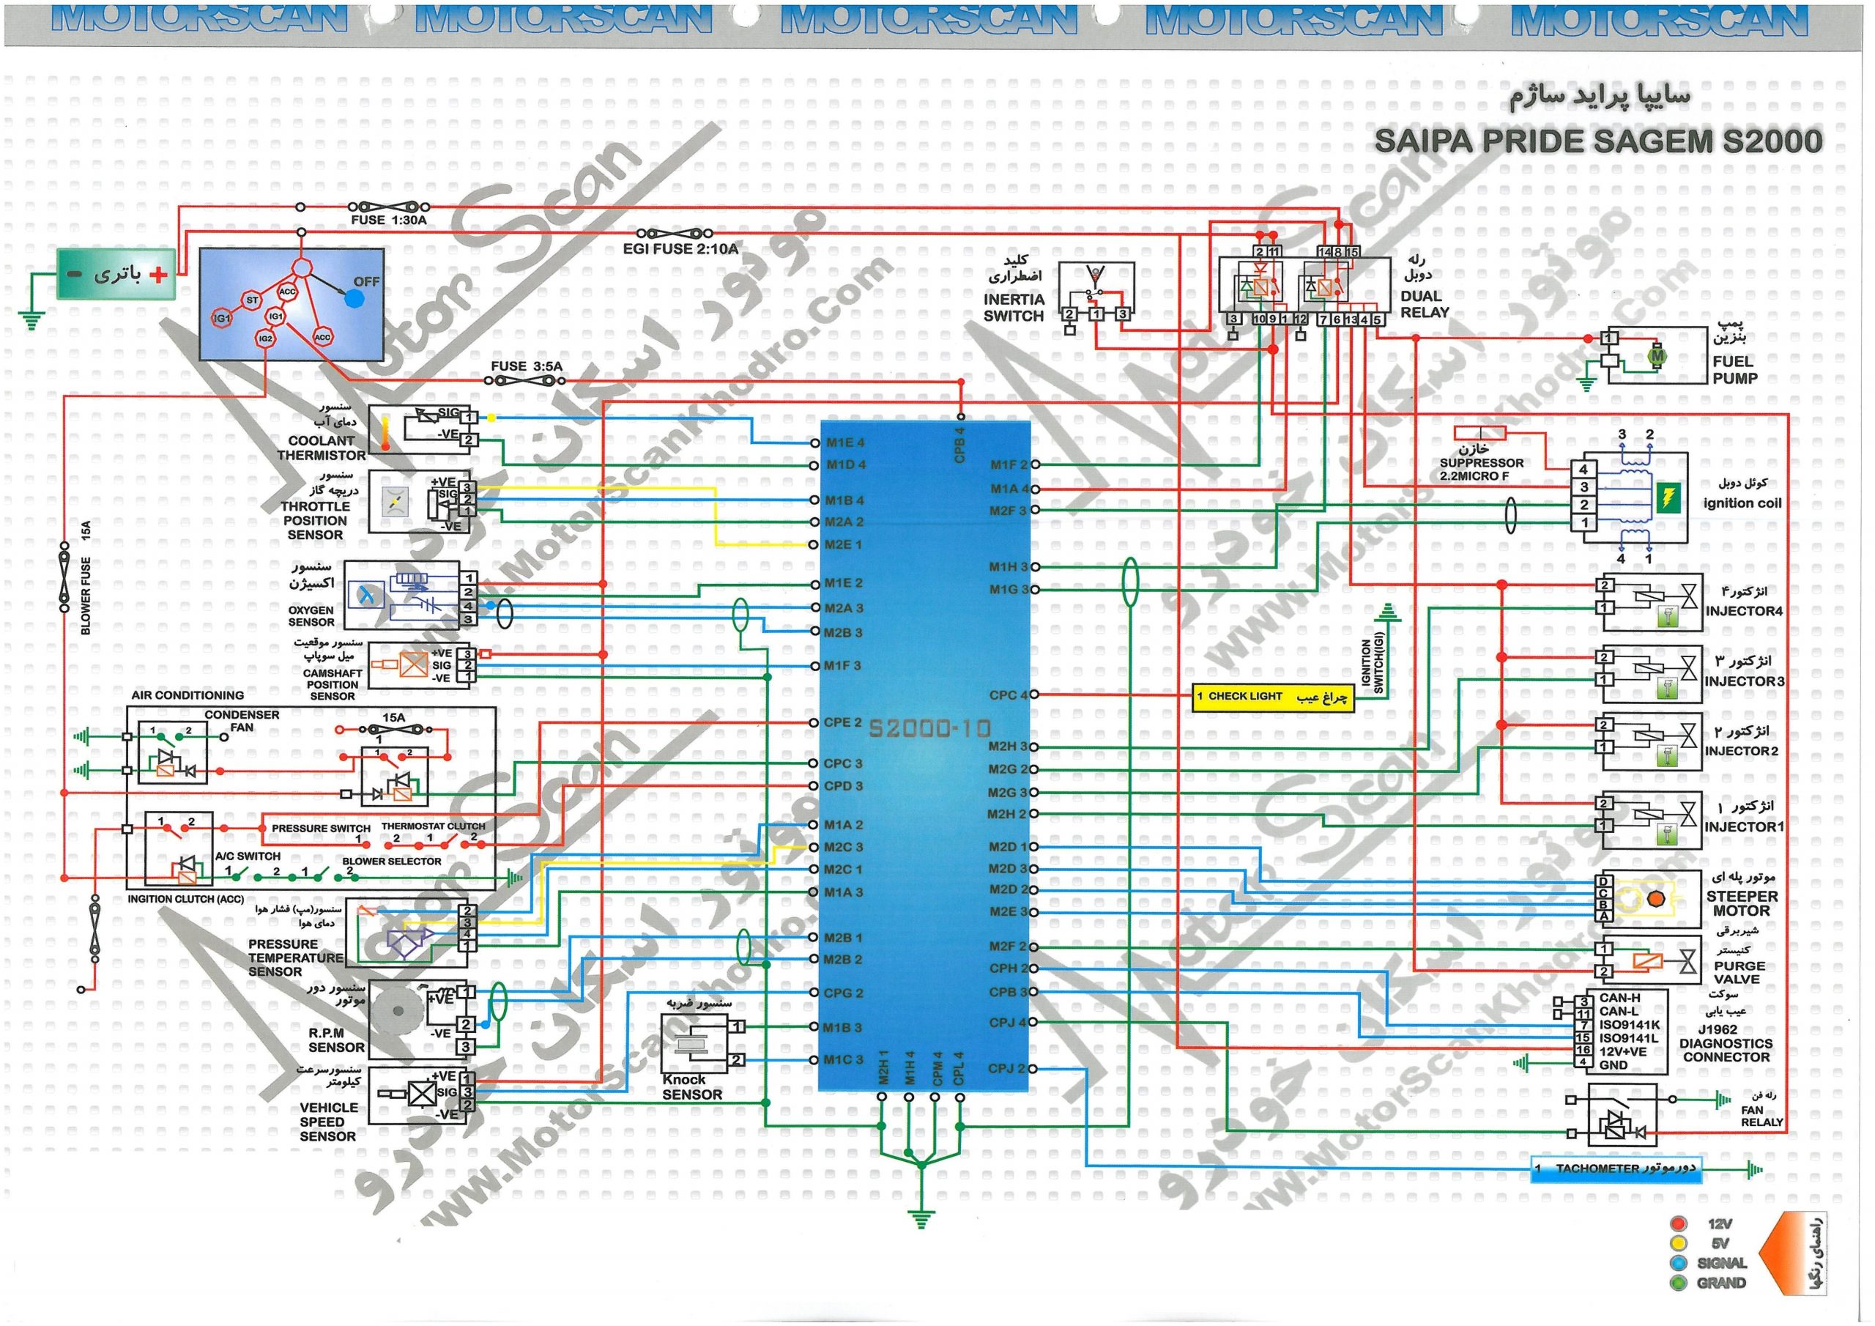Click the ground symbol below the ECU

(x=921, y=1221)
